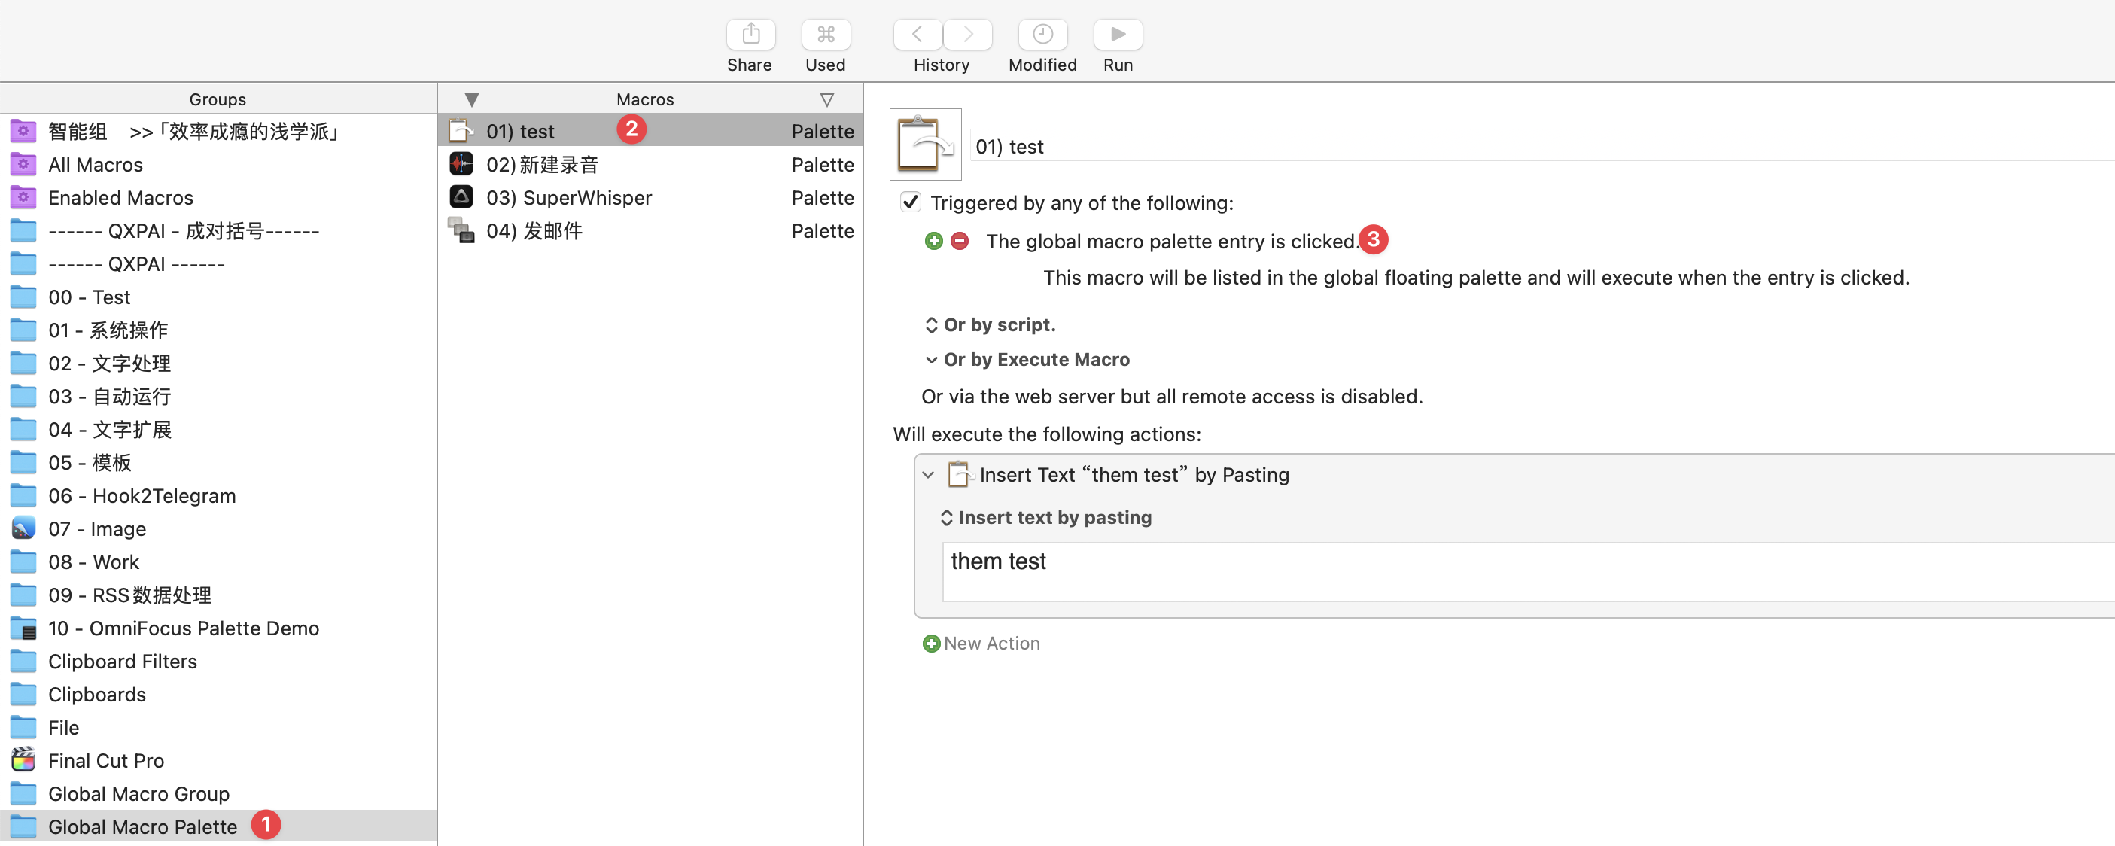Click the green plus add-trigger icon
Screen dimensions: 2115x846
(x=933, y=242)
